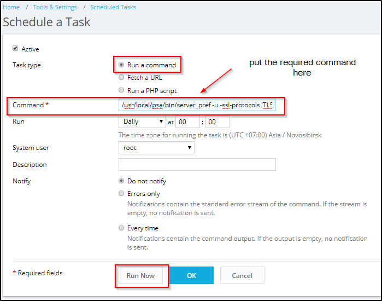Select the 'Run a command' radio button

121,65
